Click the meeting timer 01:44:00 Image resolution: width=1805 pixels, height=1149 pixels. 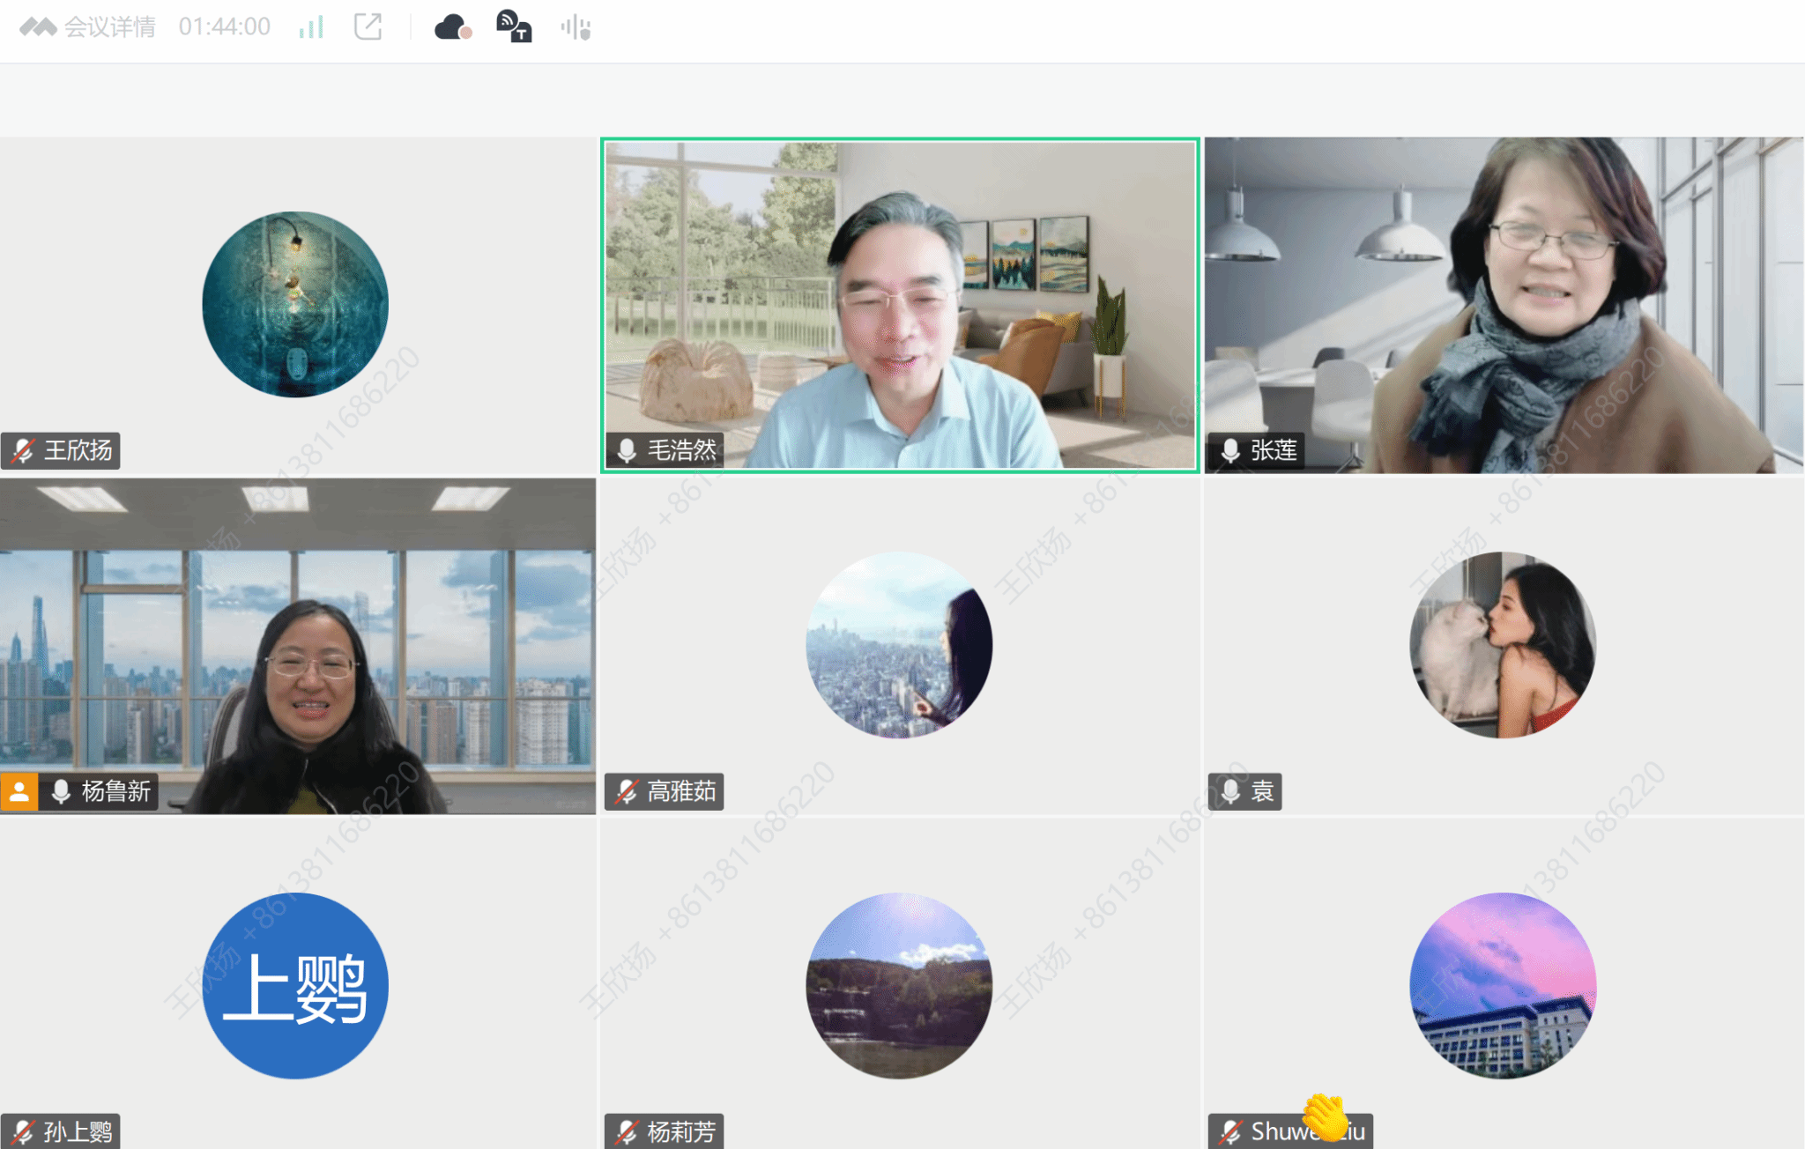click(224, 27)
